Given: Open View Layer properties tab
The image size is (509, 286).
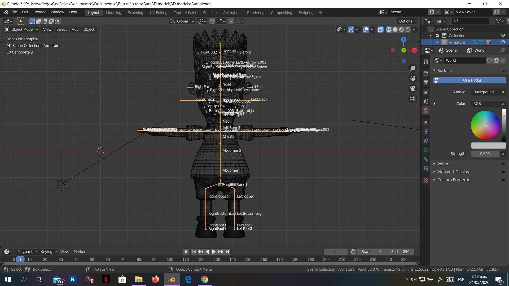Looking at the screenshot, I should pyautogui.click(x=426, y=92).
